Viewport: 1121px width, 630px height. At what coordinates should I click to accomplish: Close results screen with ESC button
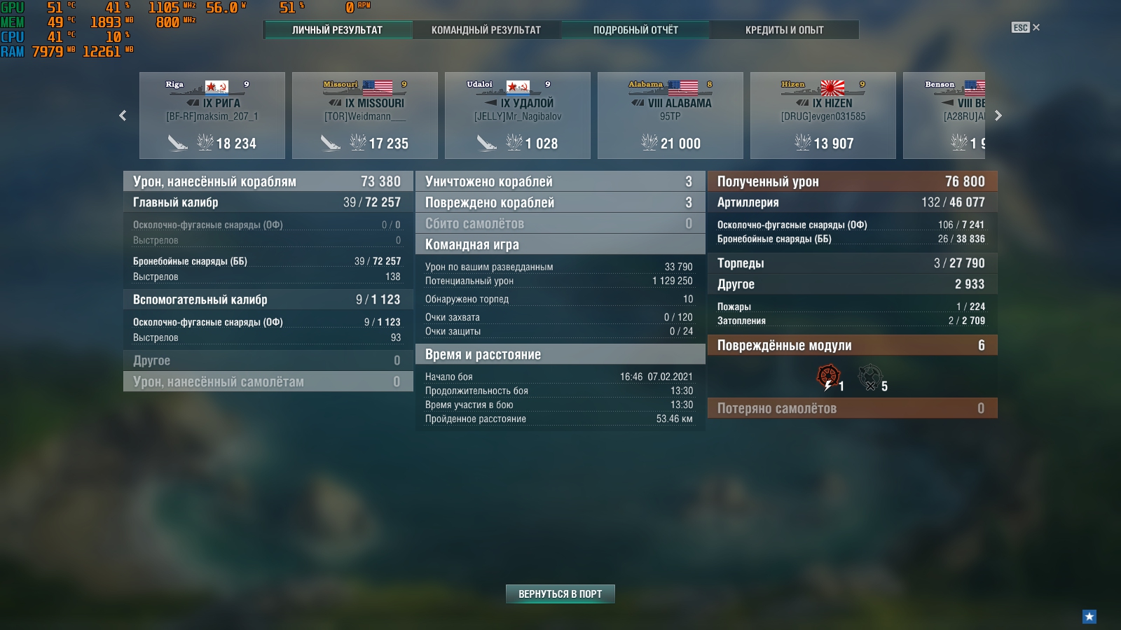pos(1026,27)
